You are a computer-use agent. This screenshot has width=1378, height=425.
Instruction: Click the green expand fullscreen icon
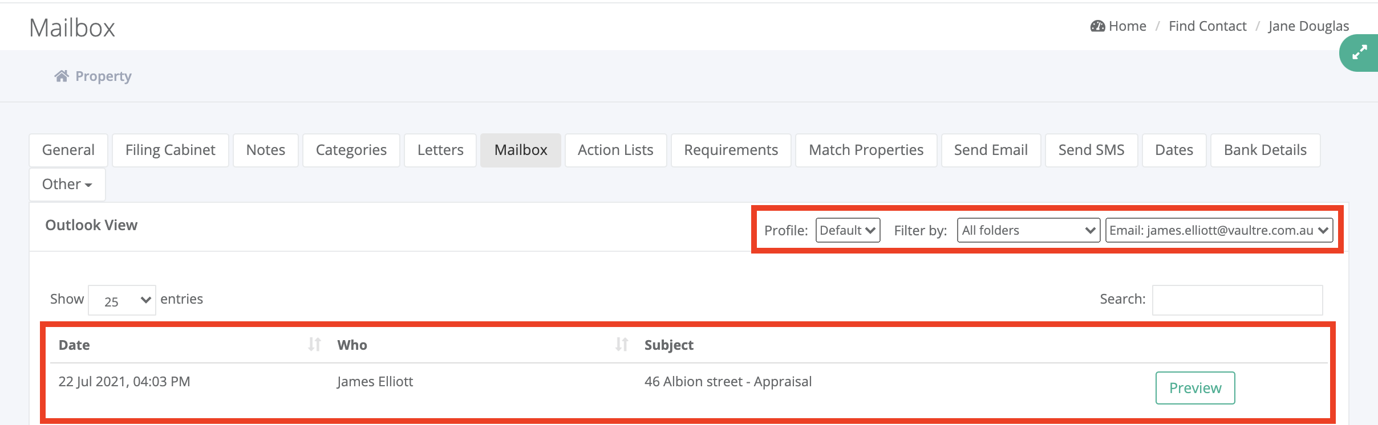pyautogui.click(x=1360, y=52)
